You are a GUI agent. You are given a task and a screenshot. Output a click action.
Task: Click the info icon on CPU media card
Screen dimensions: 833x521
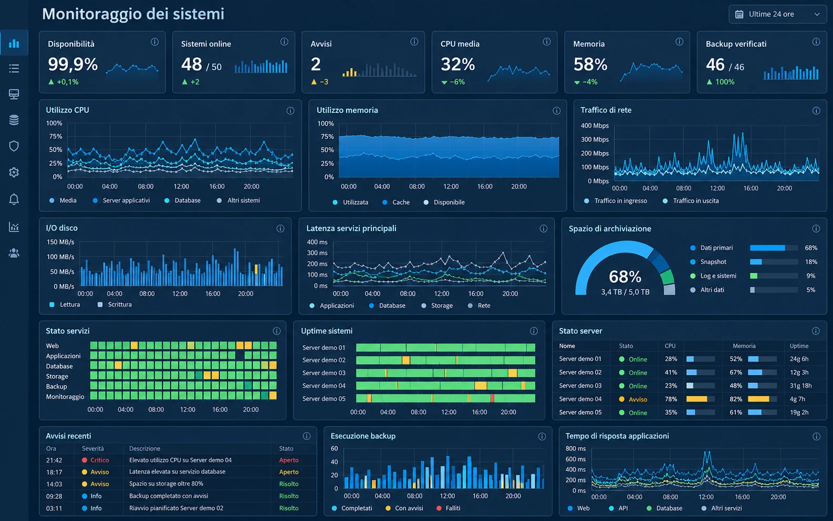point(547,42)
